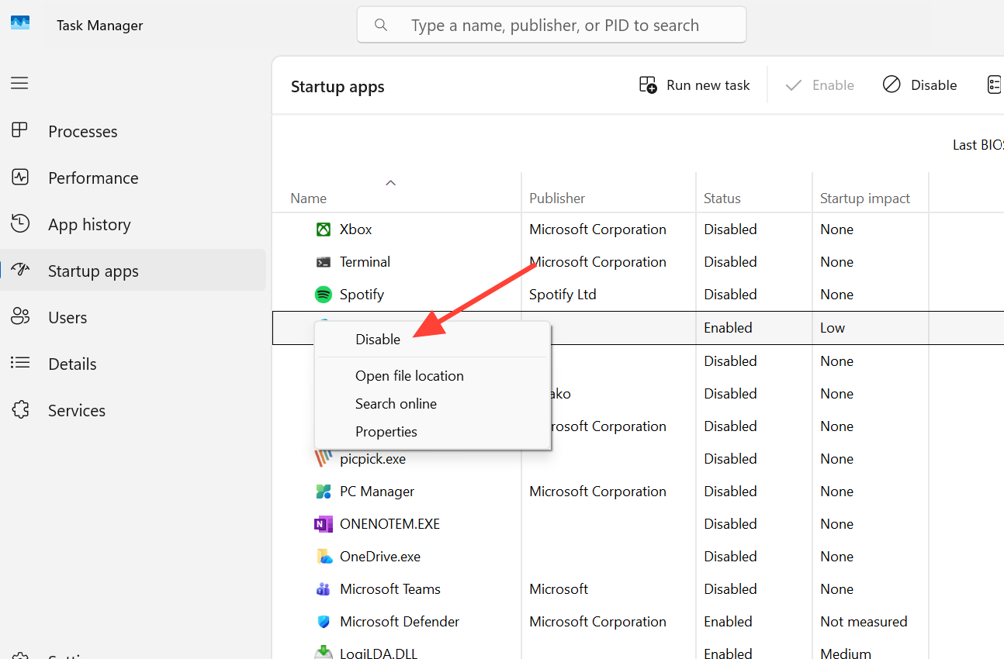Viewport: 1004px width, 659px height.
Task: Select the Microsoft Defender row name
Action: pyautogui.click(x=400, y=622)
